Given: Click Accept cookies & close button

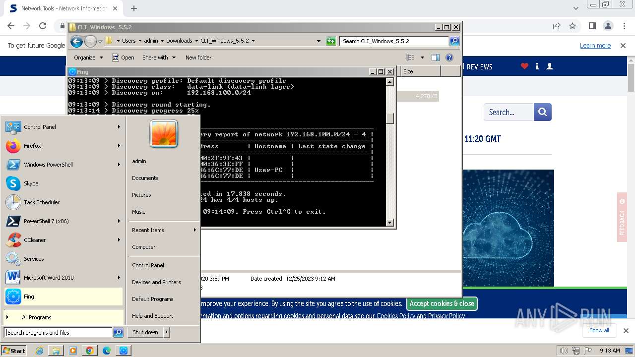Looking at the screenshot, I should tap(442, 303).
